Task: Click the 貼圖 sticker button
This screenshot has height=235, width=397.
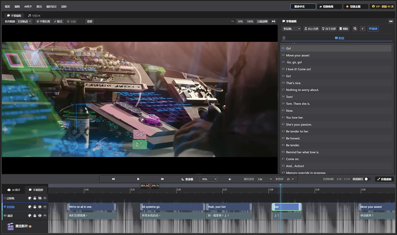Action: click(x=71, y=22)
